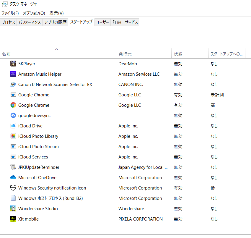Click the Xit mobile icon
Viewport: 251px width, 238px height.
(13, 219)
